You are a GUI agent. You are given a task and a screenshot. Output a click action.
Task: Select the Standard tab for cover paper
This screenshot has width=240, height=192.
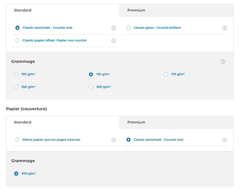tap(63, 122)
